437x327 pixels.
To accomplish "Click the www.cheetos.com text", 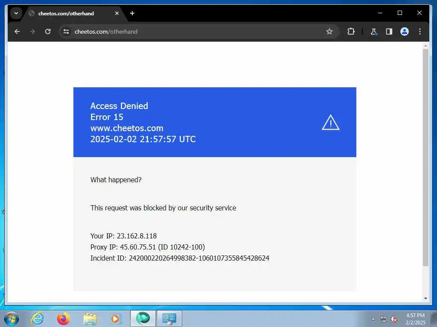I will (x=127, y=128).
